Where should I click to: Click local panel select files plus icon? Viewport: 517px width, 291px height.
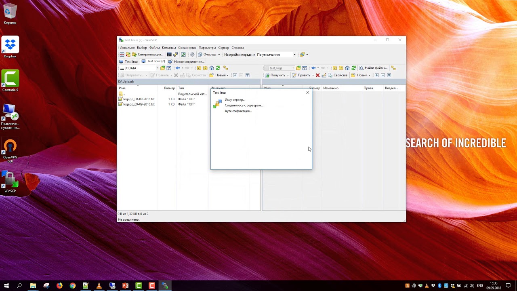coord(235,75)
